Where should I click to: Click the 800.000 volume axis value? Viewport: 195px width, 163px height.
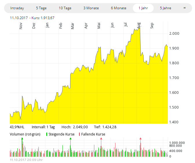(176, 146)
